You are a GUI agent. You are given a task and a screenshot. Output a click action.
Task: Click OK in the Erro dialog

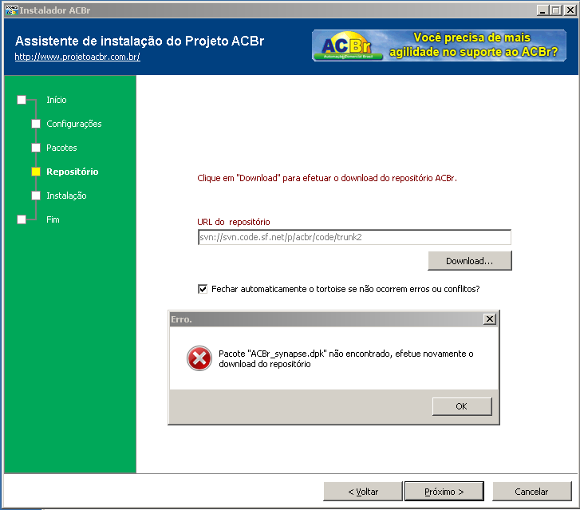point(462,406)
